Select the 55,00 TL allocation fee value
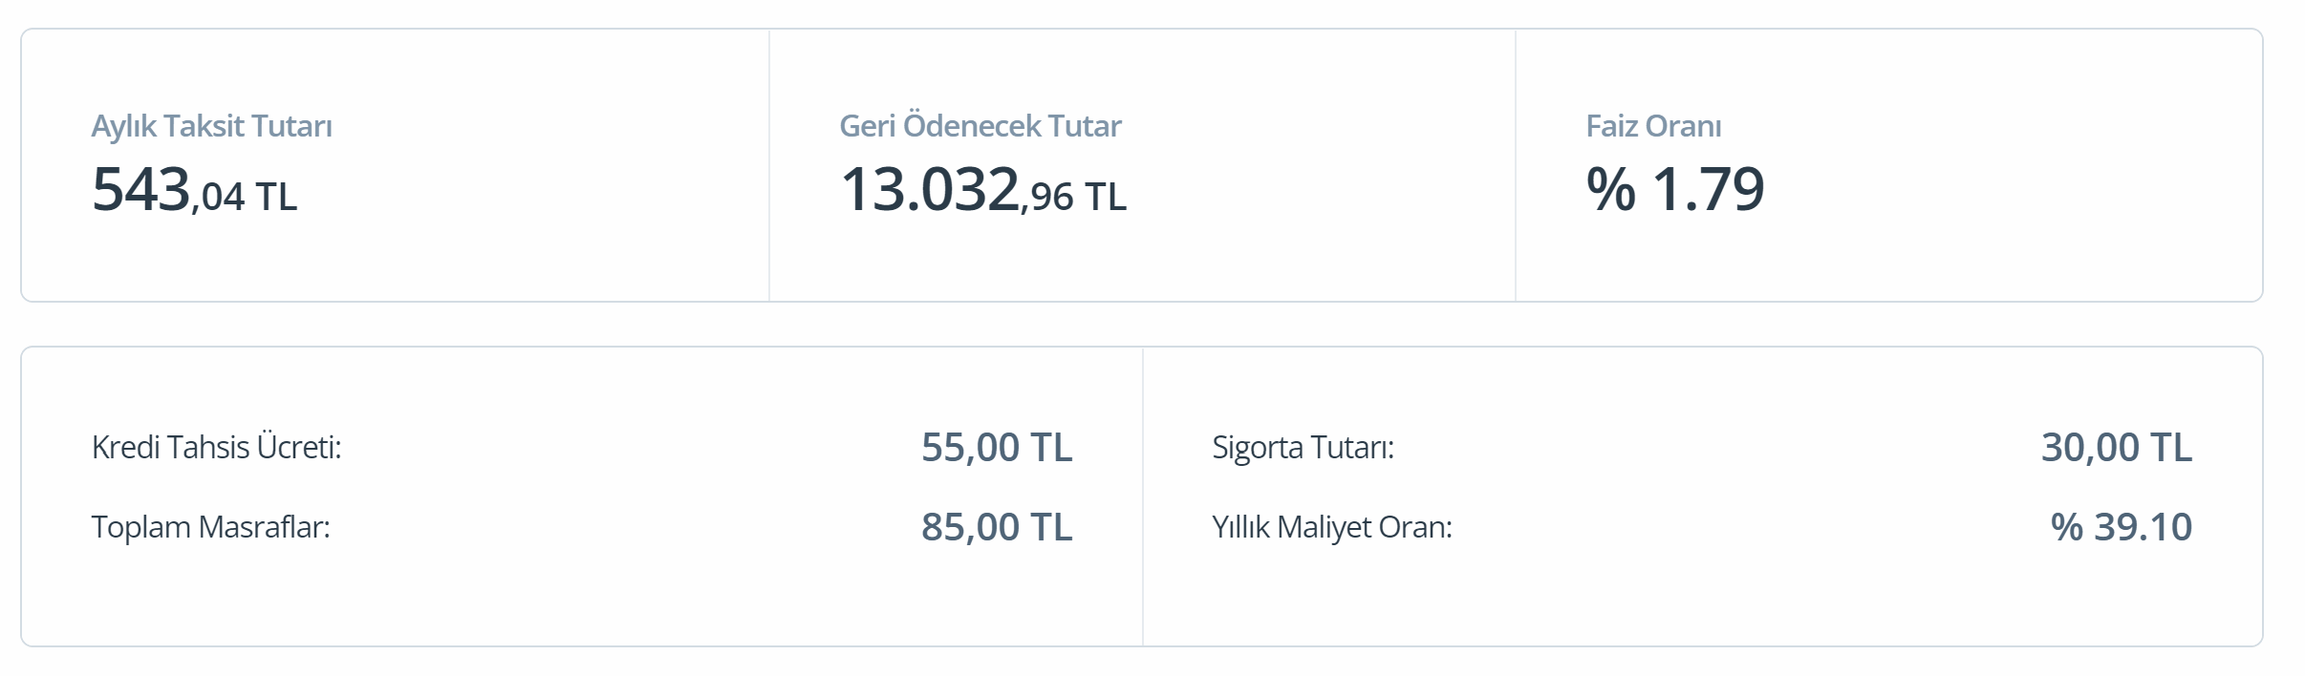Screen dimensions: 2305x676 point(997,447)
